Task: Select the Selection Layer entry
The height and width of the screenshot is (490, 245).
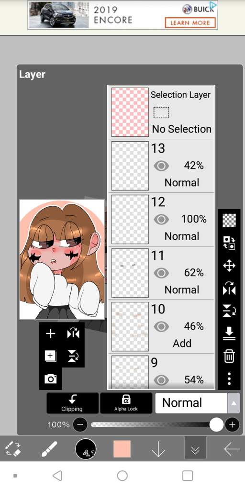Action: coord(161,112)
